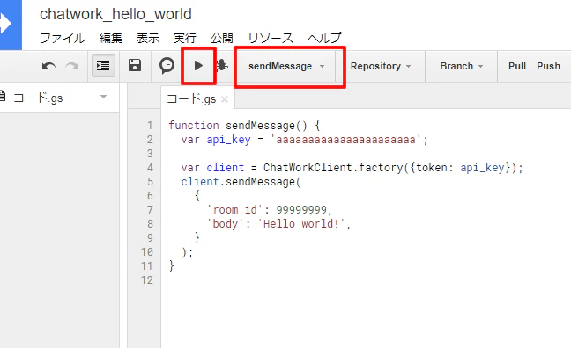Click the redo arrow icon
The image size is (571, 348).
tap(72, 66)
